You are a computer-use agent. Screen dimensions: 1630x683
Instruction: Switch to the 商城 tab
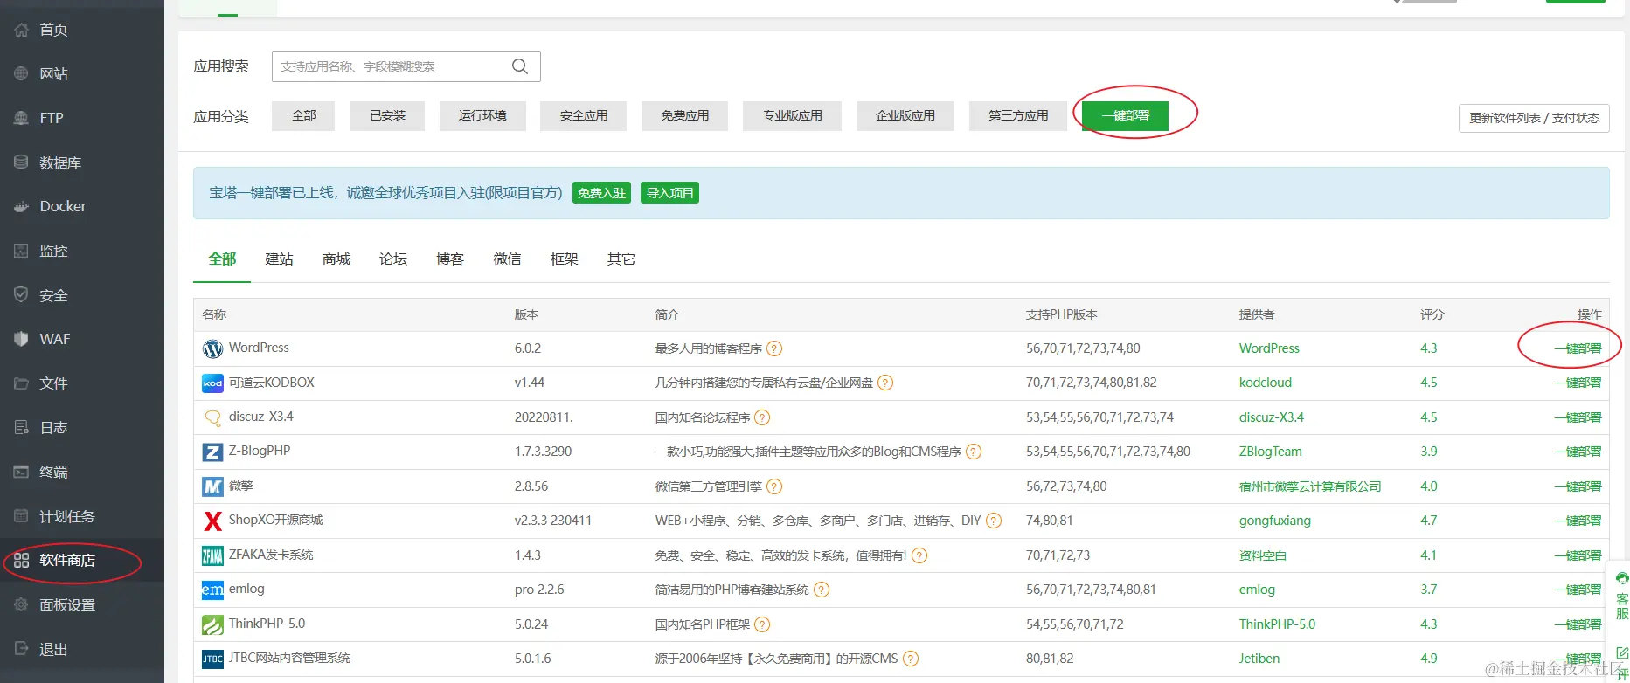pyautogui.click(x=336, y=259)
